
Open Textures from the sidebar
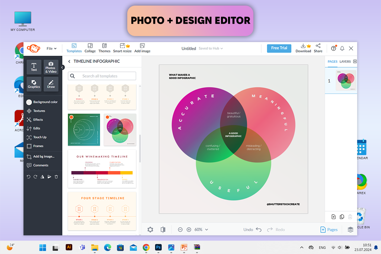36,111
